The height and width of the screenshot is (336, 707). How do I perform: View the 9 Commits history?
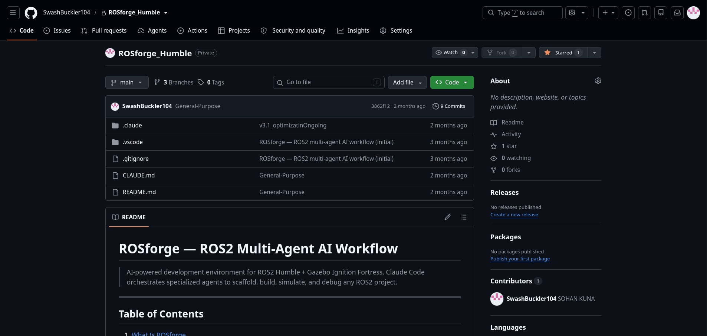[x=449, y=106]
